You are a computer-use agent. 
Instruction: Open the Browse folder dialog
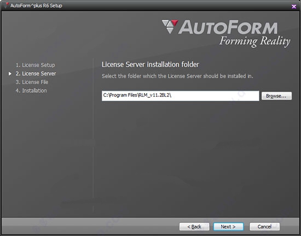[276, 96]
